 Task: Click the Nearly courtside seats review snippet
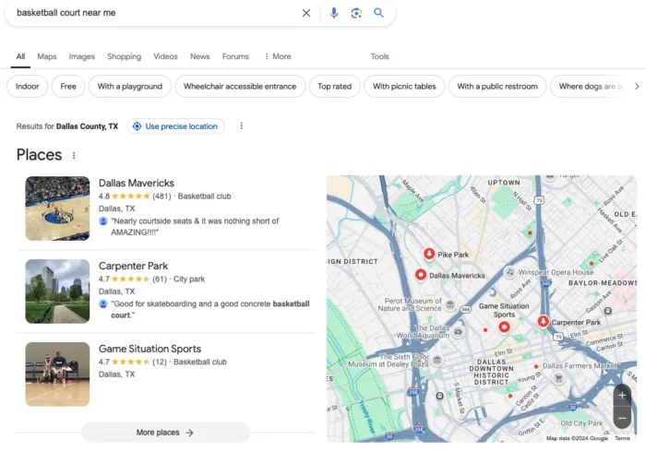(x=195, y=227)
